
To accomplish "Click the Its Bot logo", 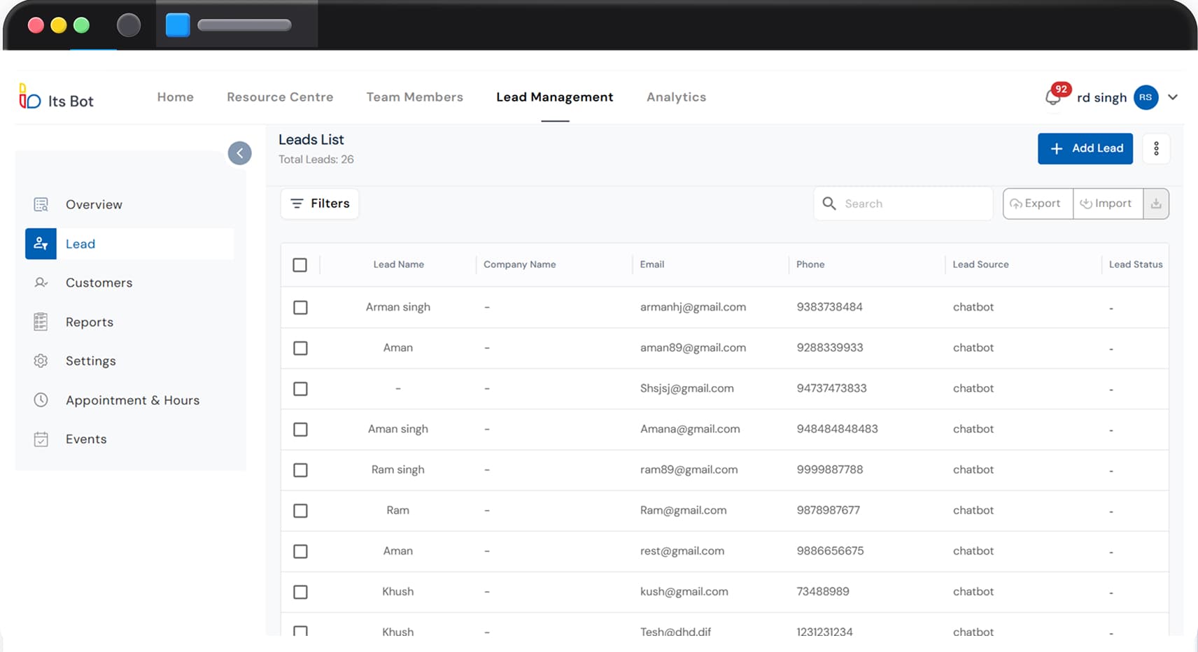I will pyautogui.click(x=56, y=98).
